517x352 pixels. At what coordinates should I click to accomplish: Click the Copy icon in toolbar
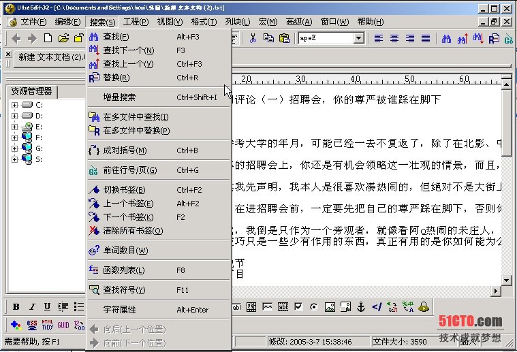click(268, 38)
